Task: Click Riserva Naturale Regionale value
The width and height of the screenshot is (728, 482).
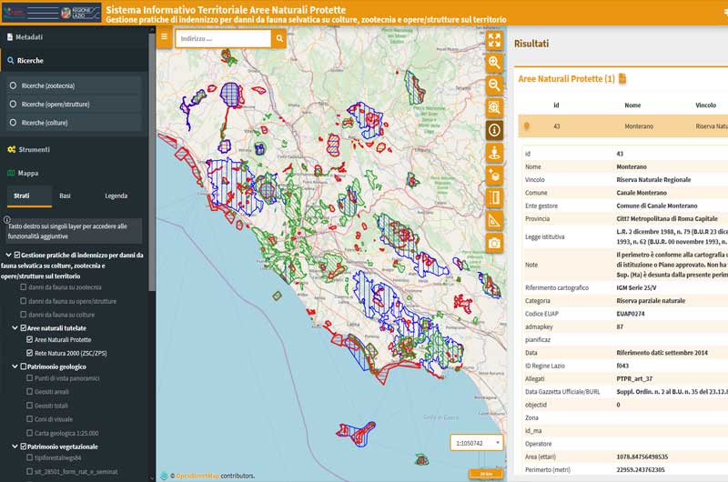Action: (653, 179)
